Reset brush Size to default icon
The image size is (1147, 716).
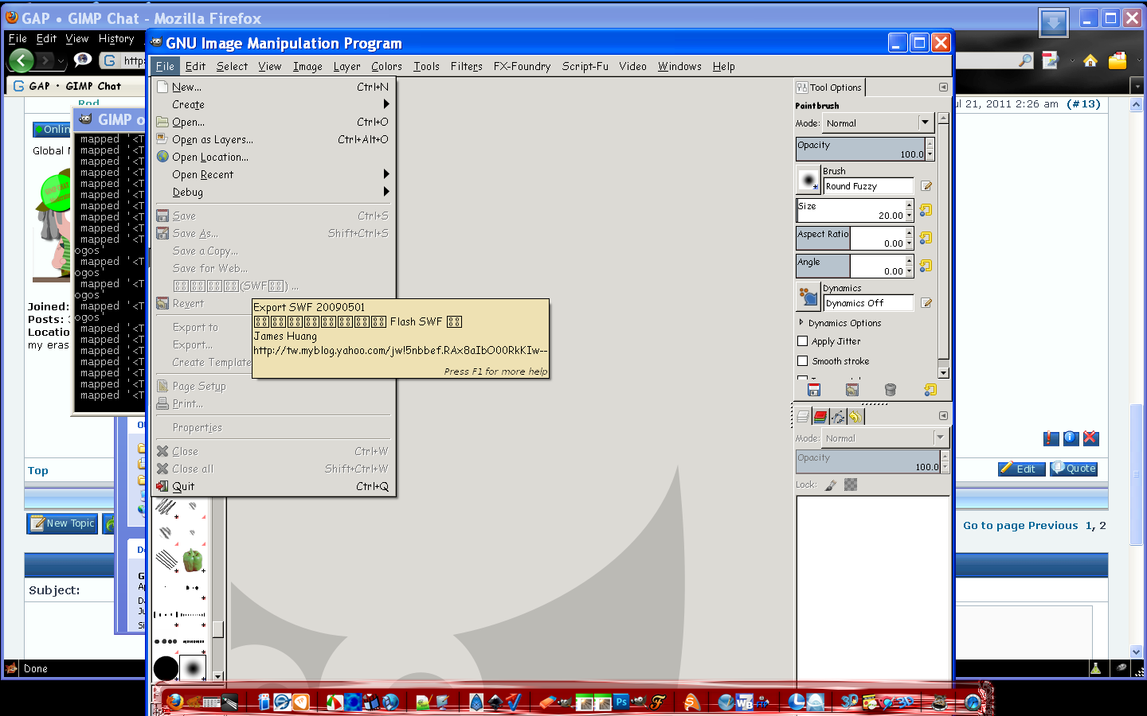[x=926, y=210]
